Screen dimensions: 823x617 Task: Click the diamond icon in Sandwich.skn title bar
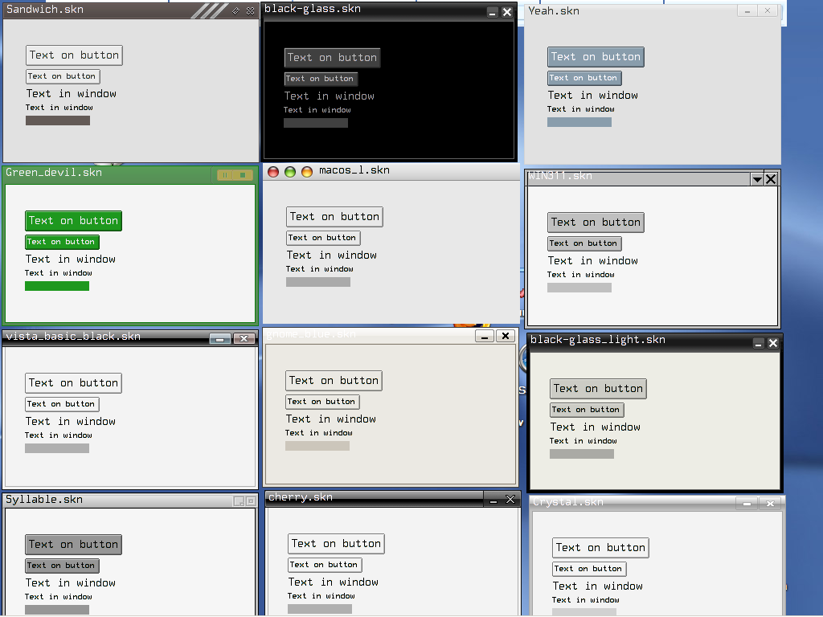coord(236,10)
